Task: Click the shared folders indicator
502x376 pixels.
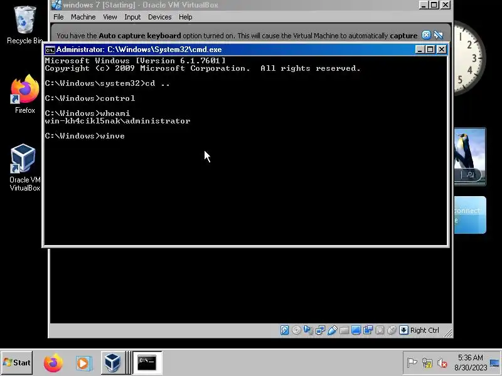Action: (x=344, y=330)
